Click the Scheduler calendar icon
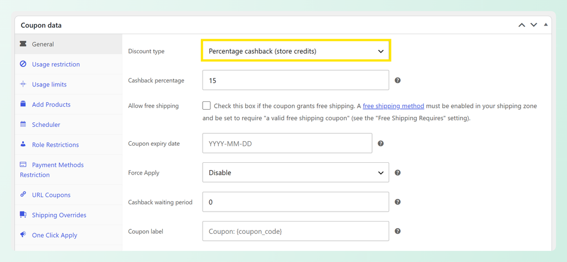Viewport: 567px width, 262px height. [23, 125]
